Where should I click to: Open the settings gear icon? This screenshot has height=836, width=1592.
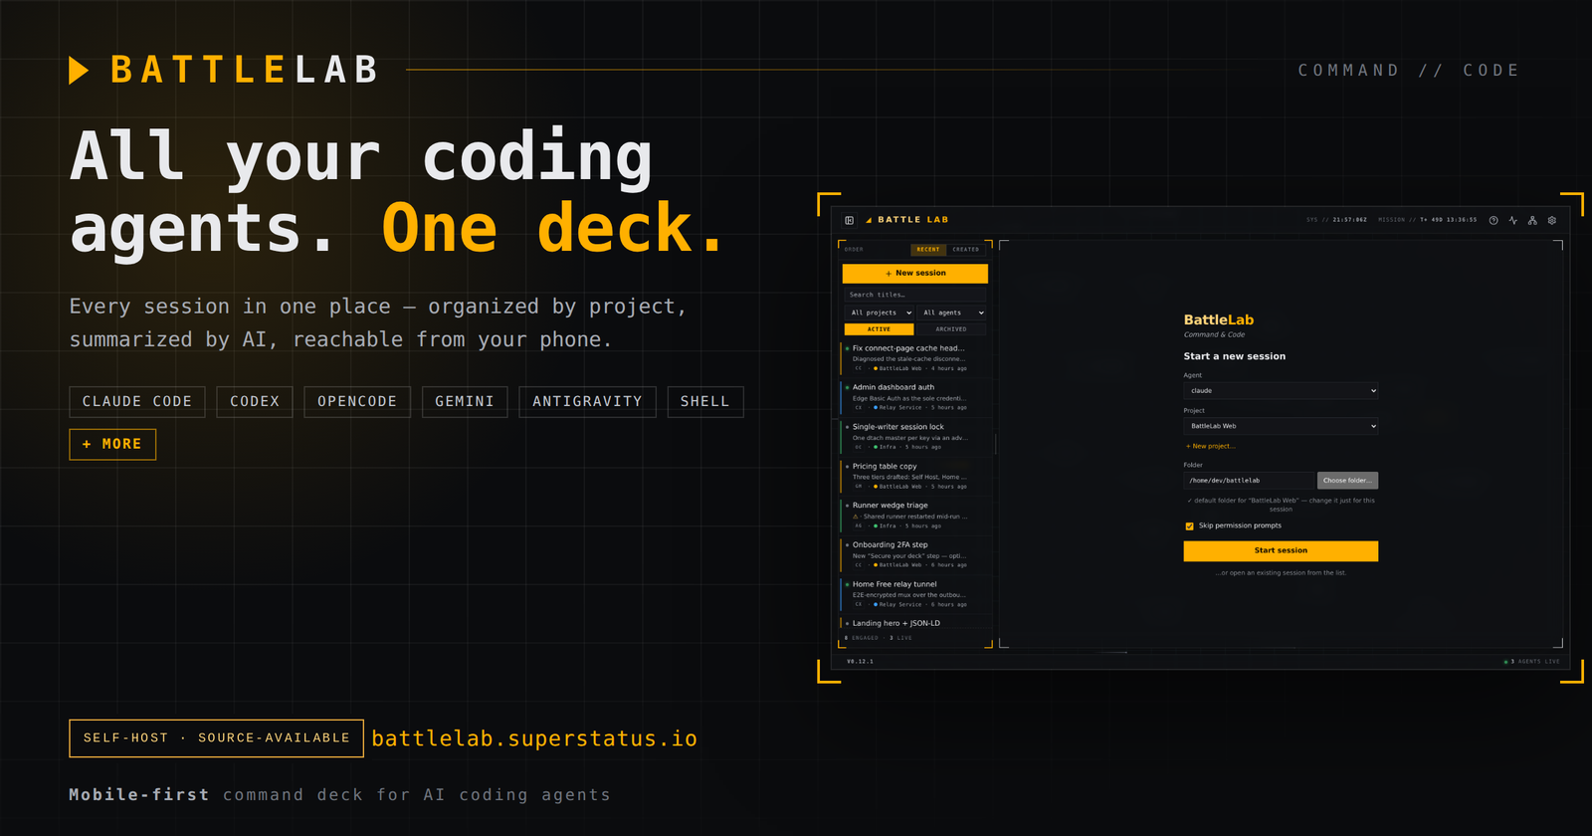[1552, 220]
